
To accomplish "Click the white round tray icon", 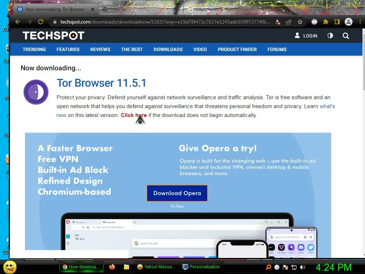I will (x=277, y=267).
